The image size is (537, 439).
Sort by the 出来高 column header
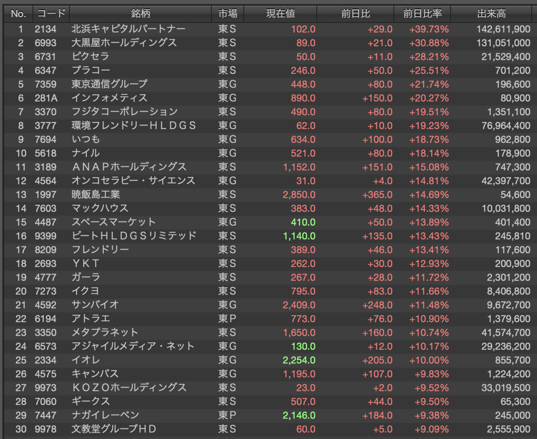click(491, 13)
